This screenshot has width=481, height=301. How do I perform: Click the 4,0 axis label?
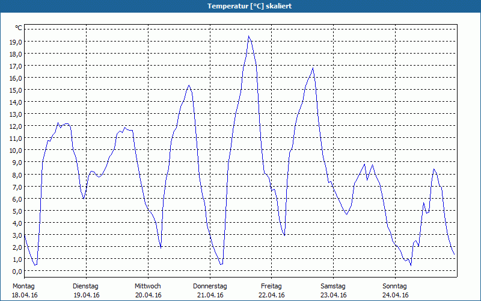pos(17,223)
